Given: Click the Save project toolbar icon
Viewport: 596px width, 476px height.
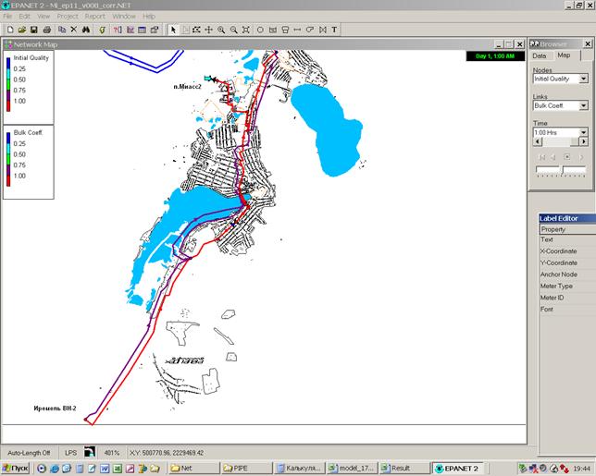Looking at the screenshot, I should (x=33, y=30).
